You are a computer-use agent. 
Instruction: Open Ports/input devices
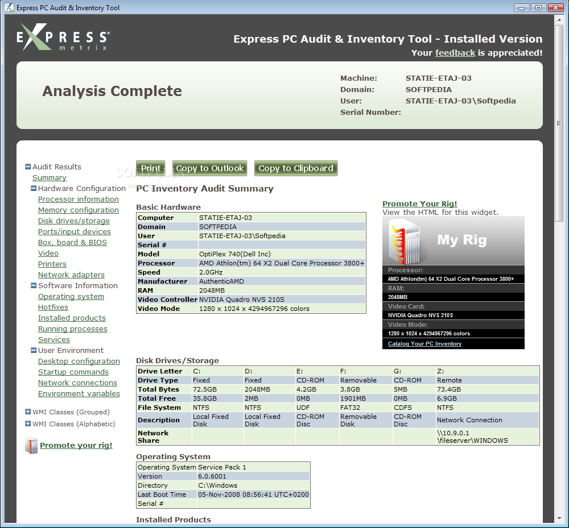[x=75, y=231]
